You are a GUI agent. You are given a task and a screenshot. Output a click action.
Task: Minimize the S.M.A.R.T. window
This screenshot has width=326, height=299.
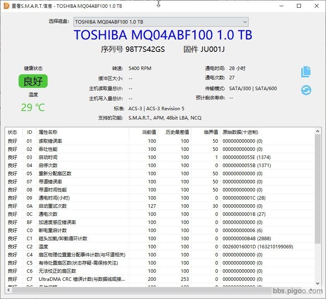pyautogui.click(x=281, y=6)
